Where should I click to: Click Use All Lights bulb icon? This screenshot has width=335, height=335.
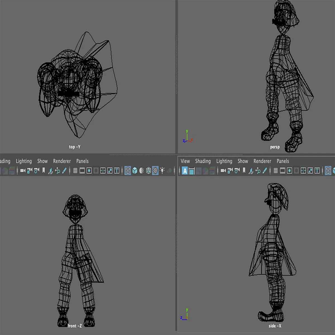tap(162, 170)
